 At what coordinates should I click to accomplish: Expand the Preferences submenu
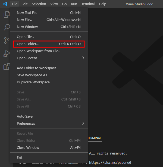(x=49, y=123)
